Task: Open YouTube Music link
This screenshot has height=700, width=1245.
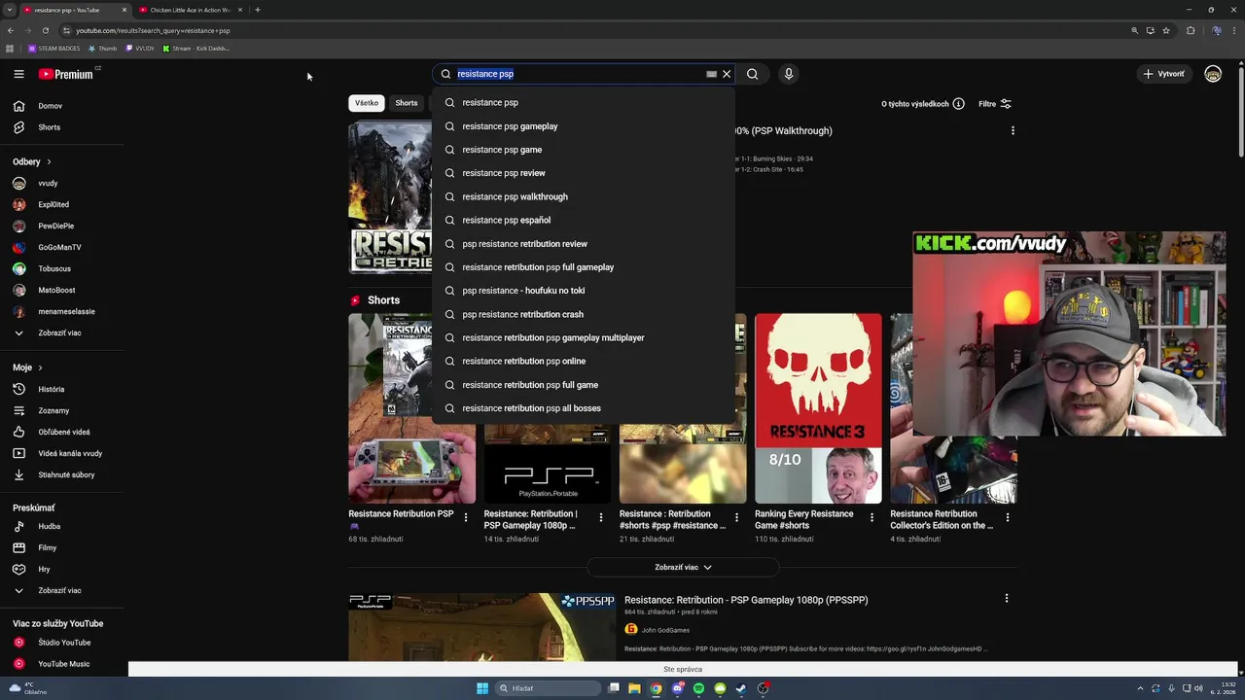Action: coord(62,664)
